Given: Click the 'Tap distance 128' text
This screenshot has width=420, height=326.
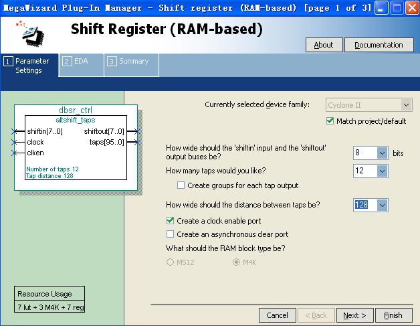Looking at the screenshot, I should [49, 176].
